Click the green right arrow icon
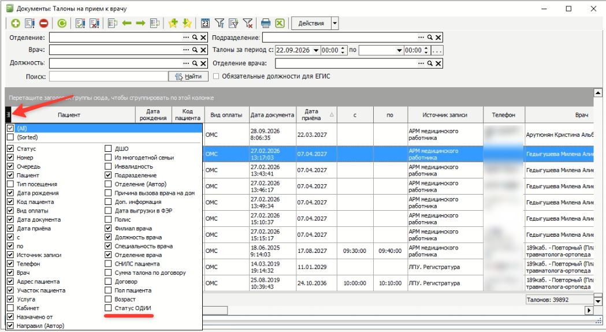 pos(140,23)
